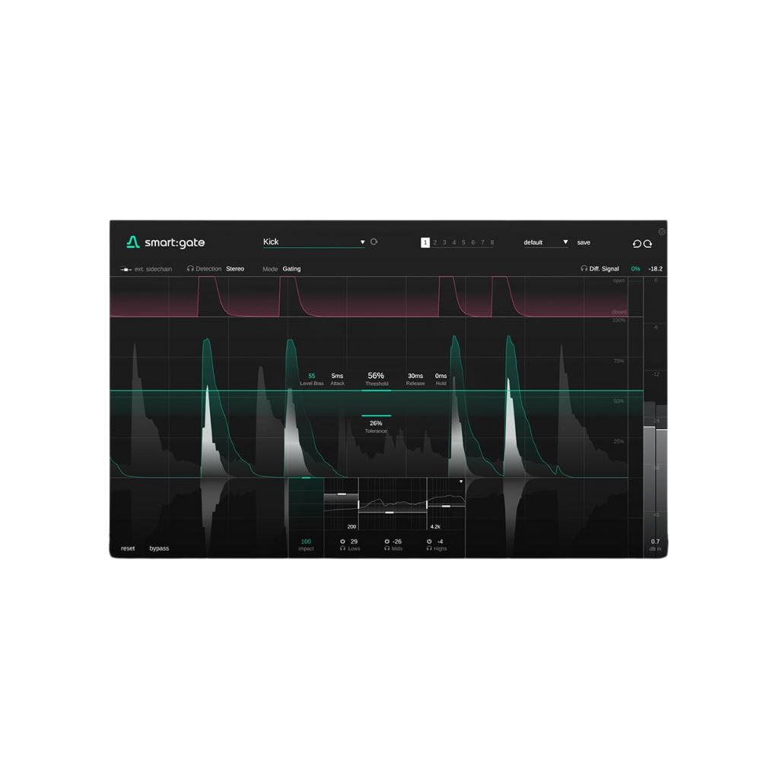Open the Kick profile dropdown
Screen dimensions: 779x779
(x=314, y=242)
